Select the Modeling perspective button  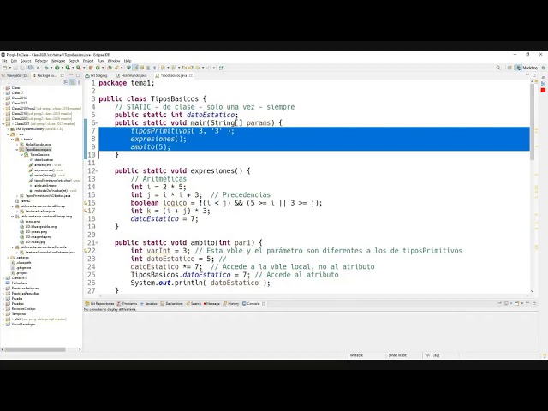coord(527,68)
